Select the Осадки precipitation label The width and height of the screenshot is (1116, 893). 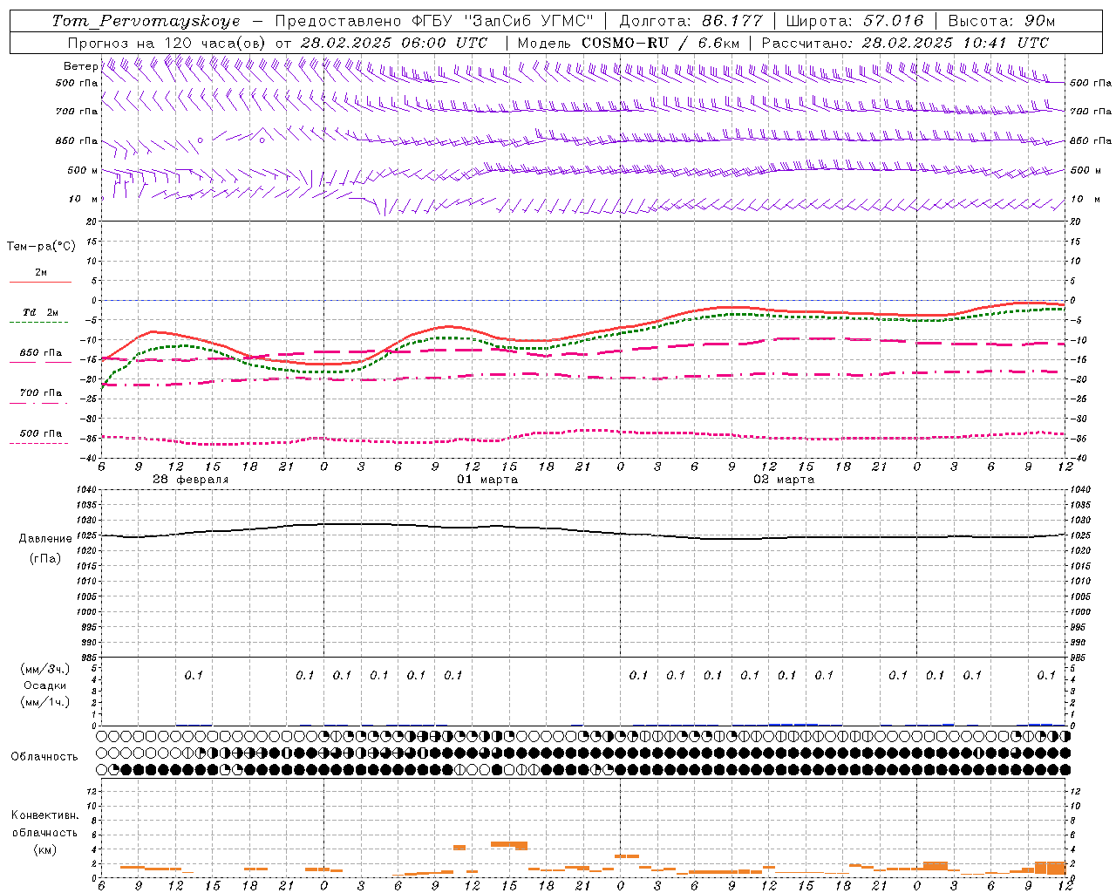[45, 685]
